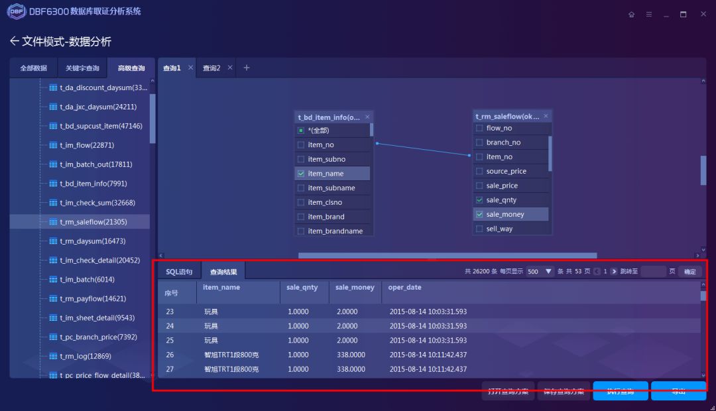Click the jump-to page number field
This screenshot has width=716, height=411.
tap(654, 271)
